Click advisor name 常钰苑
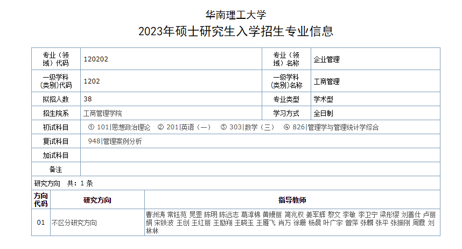This screenshot has height=249, width=462. pyautogui.click(x=177, y=215)
